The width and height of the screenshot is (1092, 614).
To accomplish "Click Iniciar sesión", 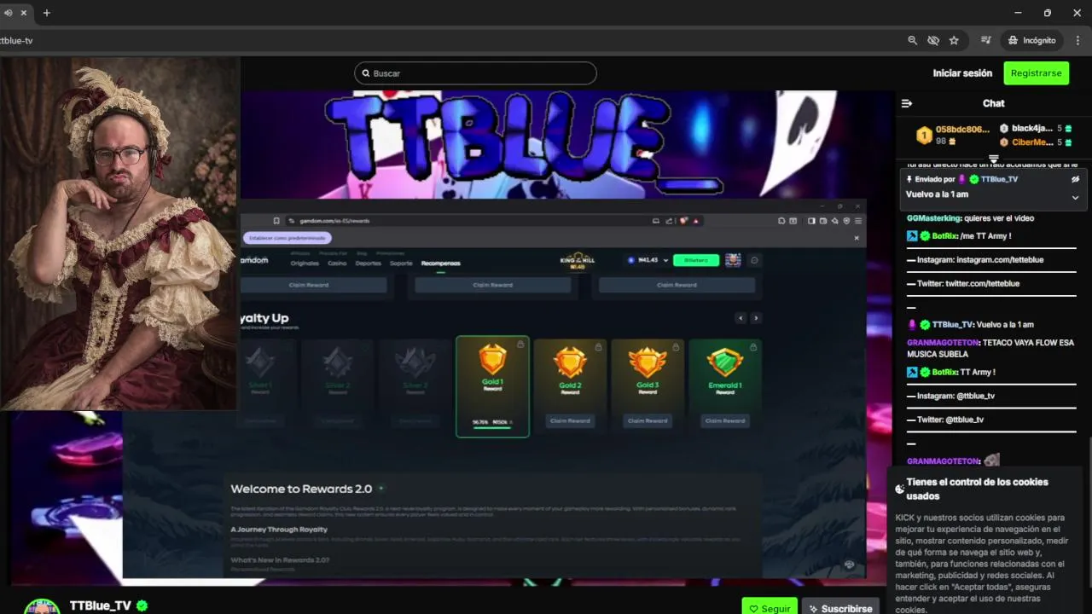I will click(962, 73).
